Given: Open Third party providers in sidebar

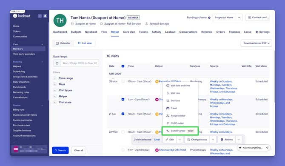Looking at the screenshot, I should click(24, 54).
